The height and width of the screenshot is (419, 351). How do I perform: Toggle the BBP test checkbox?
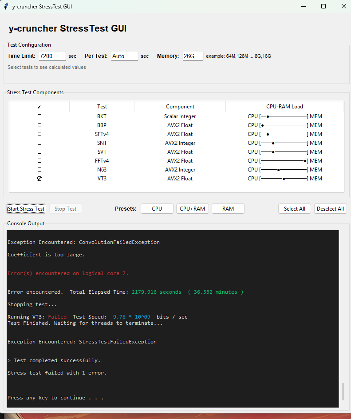(x=39, y=125)
